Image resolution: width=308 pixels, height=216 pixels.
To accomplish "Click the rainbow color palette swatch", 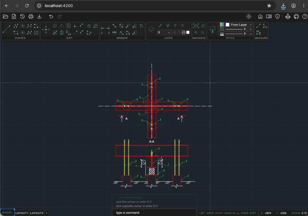I will click(x=222, y=25).
